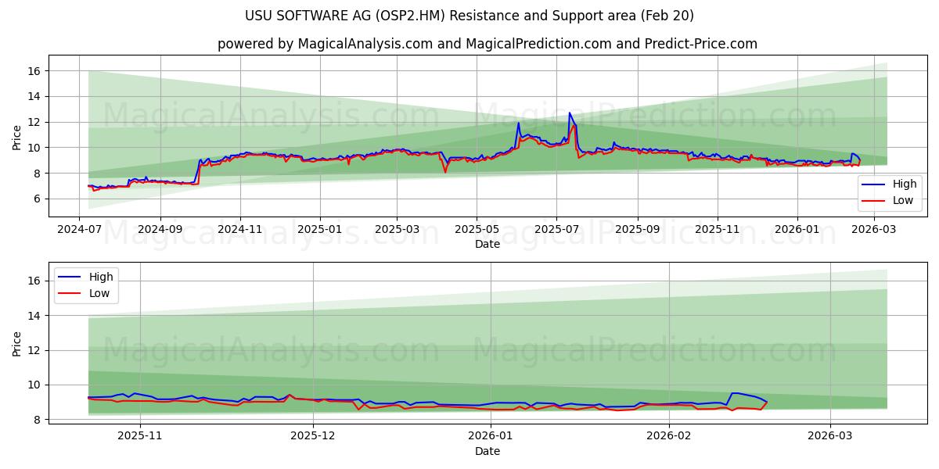This screenshot has width=939, height=469.
Task: Click the "2025-05" date tick label
Action: (x=476, y=230)
